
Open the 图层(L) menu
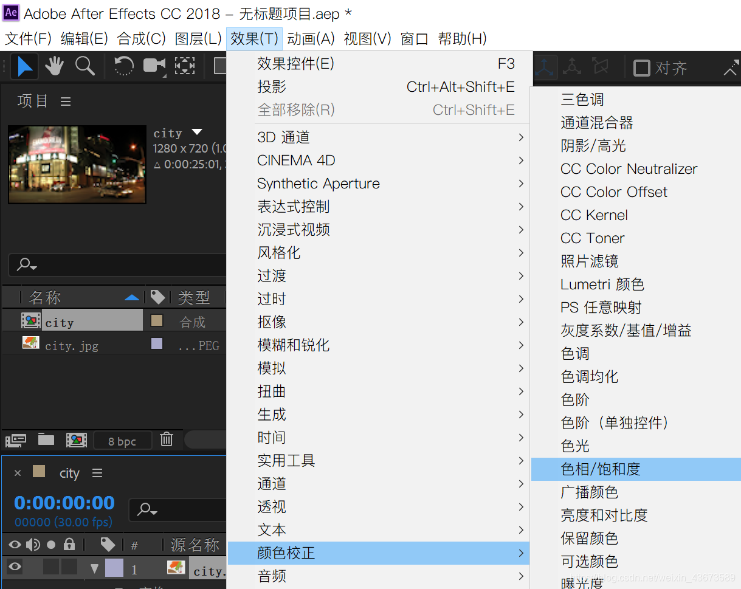tap(198, 39)
